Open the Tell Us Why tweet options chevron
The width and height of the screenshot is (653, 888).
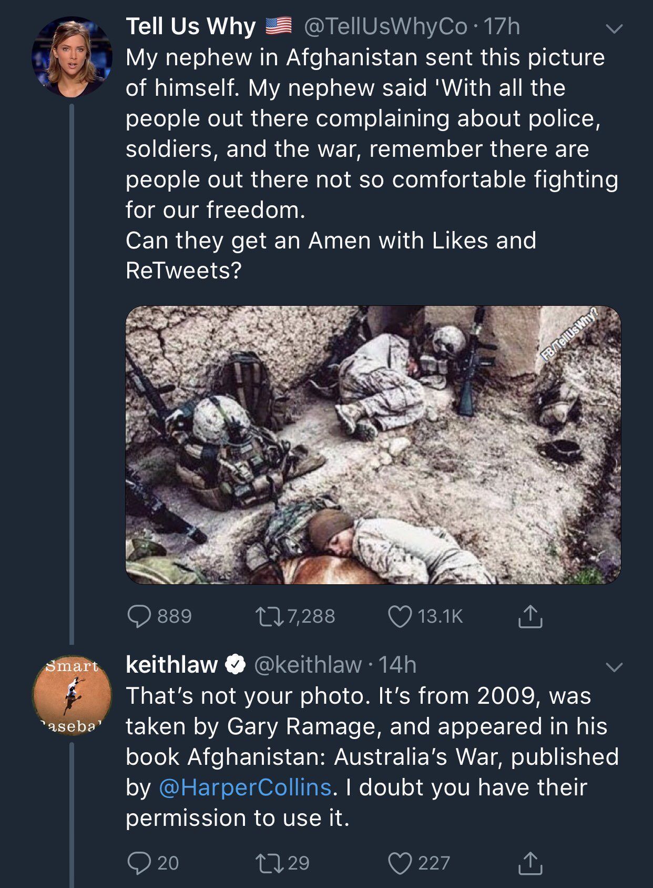click(x=614, y=28)
